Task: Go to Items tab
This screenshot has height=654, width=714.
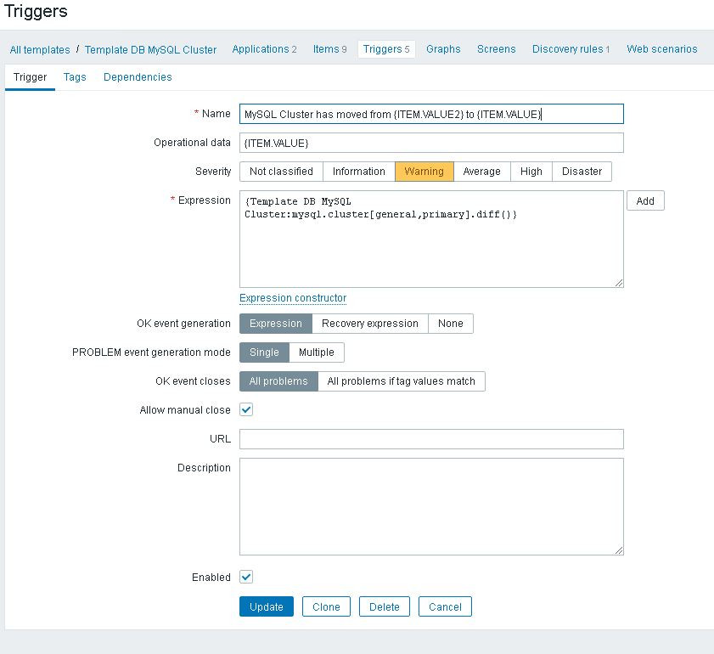Action: click(329, 49)
